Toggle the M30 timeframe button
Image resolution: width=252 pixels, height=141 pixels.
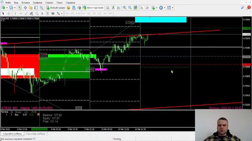tap(83, 14)
